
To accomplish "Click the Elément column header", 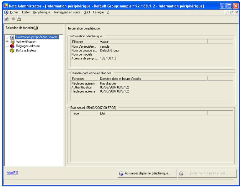I will coord(84,42).
